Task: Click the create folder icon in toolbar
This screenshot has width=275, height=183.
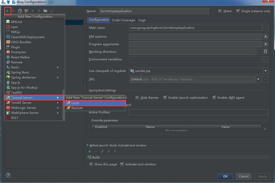Action: click(x=45, y=11)
